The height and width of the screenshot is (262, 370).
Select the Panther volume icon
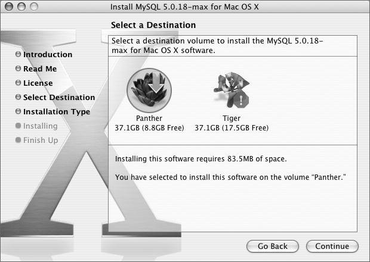(x=149, y=90)
